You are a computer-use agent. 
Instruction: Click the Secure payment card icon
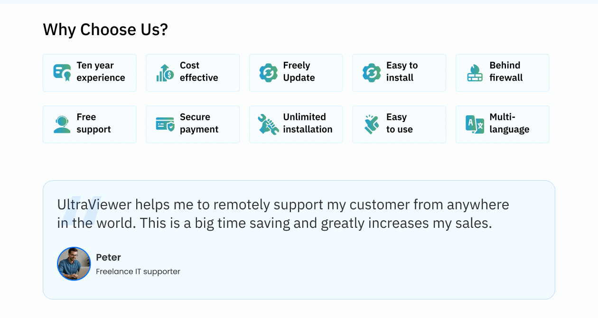click(165, 124)
